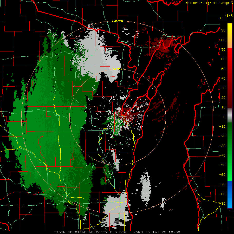This screenshot has width=234, height=234.
Task: Click the positive 60 knot scale label
Action: point(223,59)
